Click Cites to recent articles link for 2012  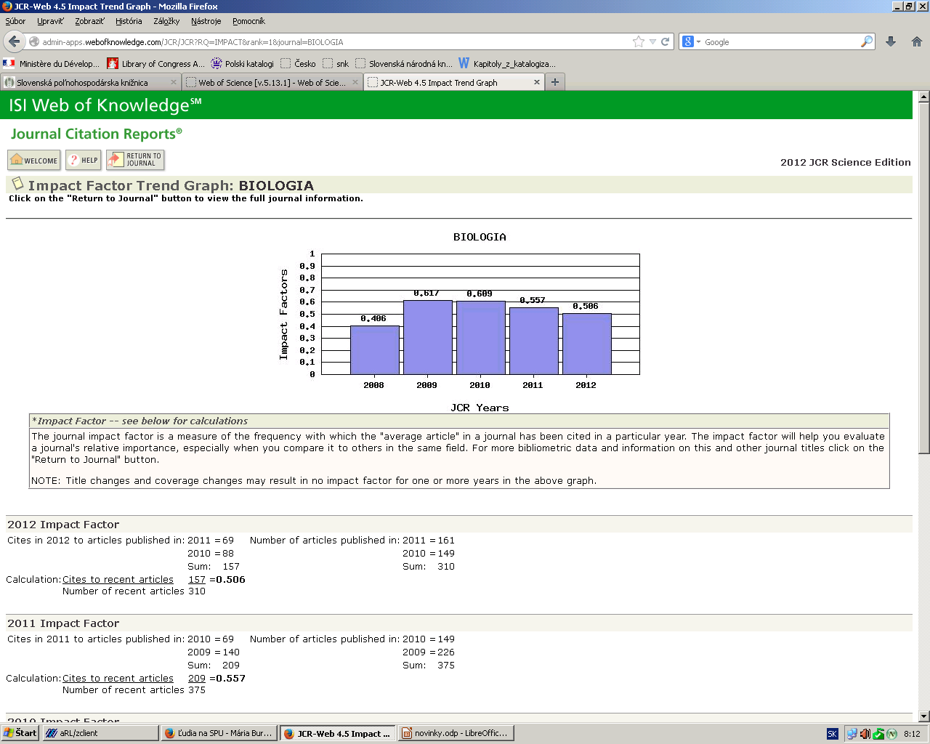(118, 580)
